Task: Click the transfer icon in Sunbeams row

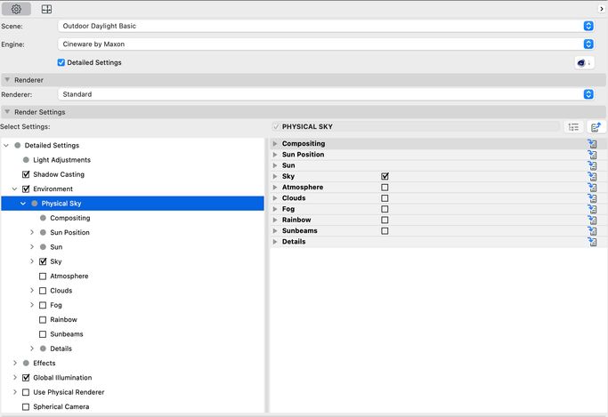Action: pos(592,231)
